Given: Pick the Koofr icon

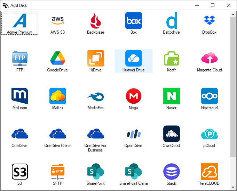Looking at the screenshot, I should click(x=171, y=58).
